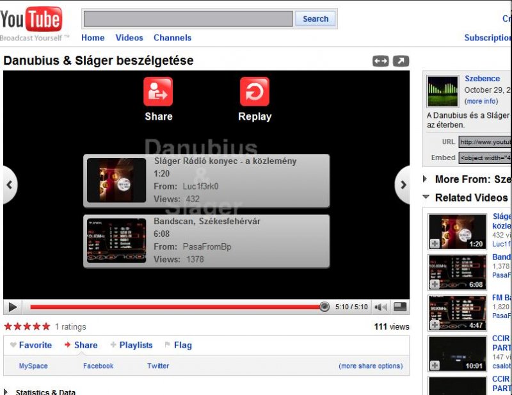Click the red Replay icon in player
The image size is (512, 395).
(255, 92)
